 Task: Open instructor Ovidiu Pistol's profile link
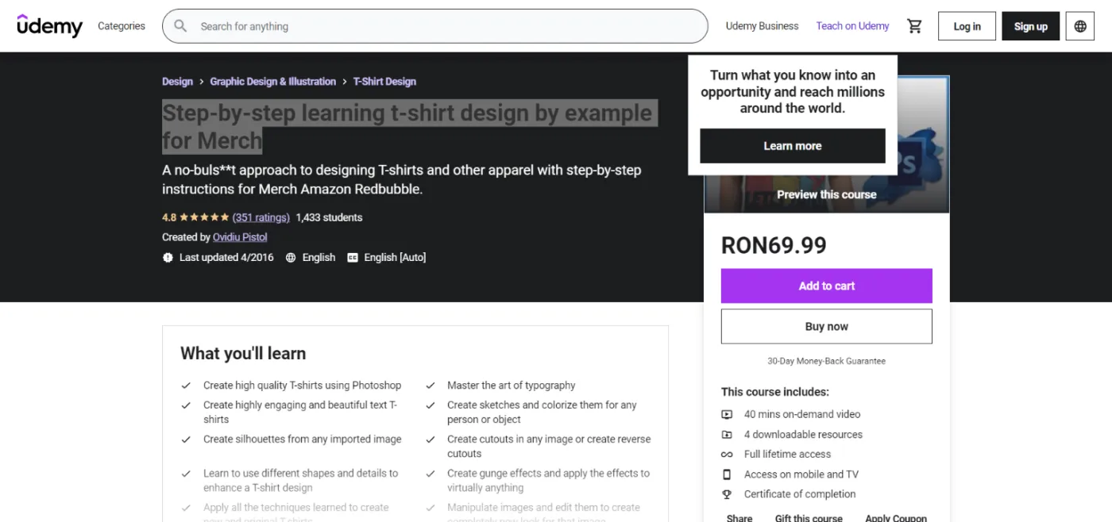[240, 237]
